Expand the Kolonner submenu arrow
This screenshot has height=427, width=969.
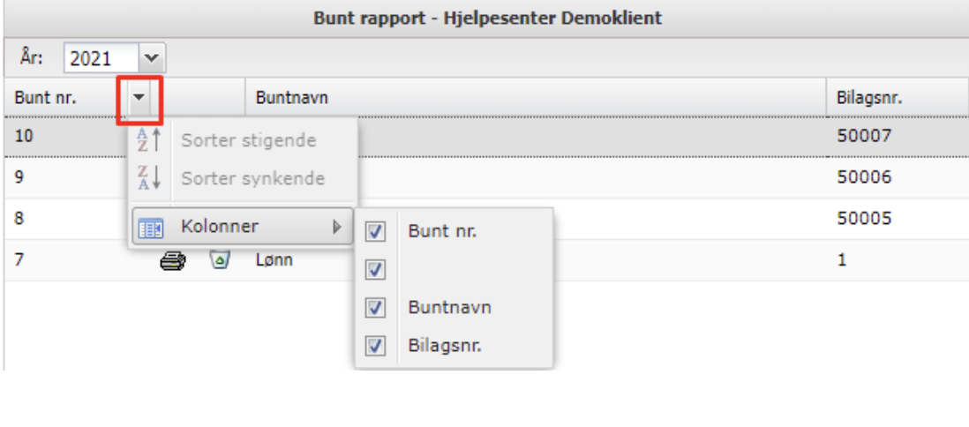click(336, 227)
